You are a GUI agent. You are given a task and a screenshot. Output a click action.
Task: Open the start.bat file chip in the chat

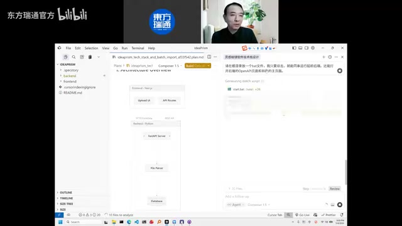[x=244, y=89]
